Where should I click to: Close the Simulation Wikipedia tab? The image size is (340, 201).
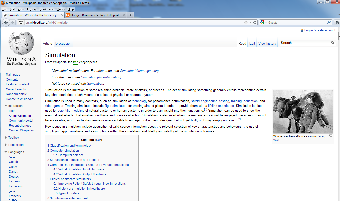(x=62, y=15)
